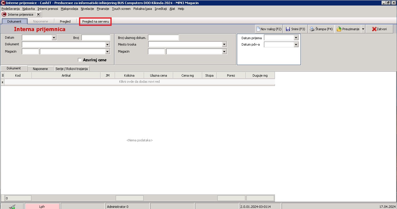Click the row 'Klikni ovde da dodas novi red'
This screenshot has width=397, height=209.
click(140, 82)
